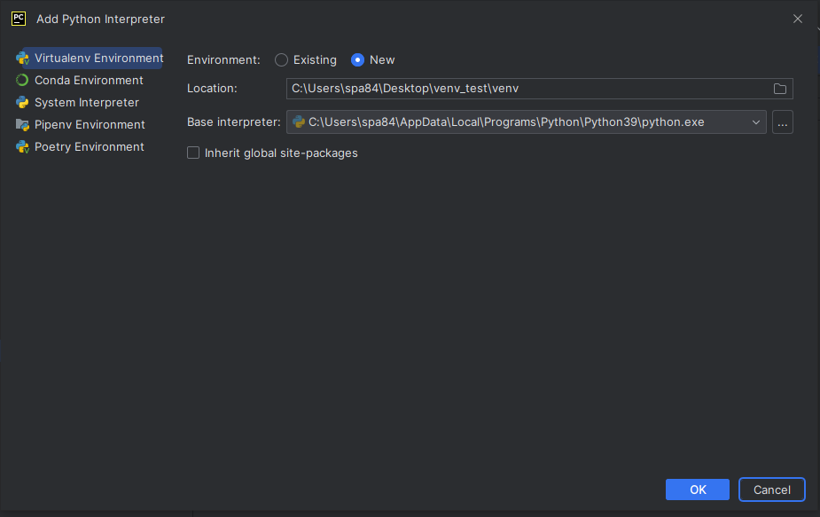Screen dimensions: 820x517
Task: Click the 'Add Python Interpreter' title text
Action: tap(100, 20)
